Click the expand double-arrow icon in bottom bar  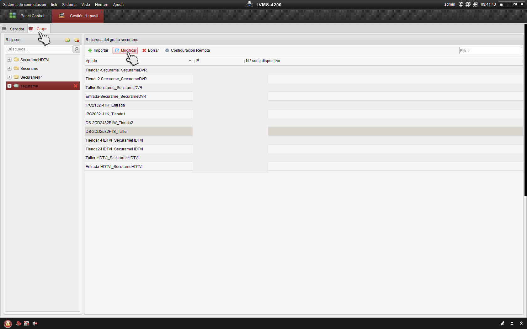(521, 323)
